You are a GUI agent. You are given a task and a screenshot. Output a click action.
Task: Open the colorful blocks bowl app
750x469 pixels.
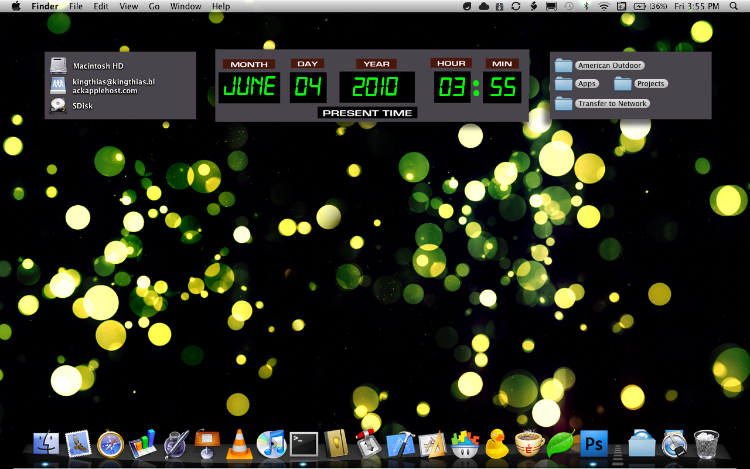pos(465,444)
